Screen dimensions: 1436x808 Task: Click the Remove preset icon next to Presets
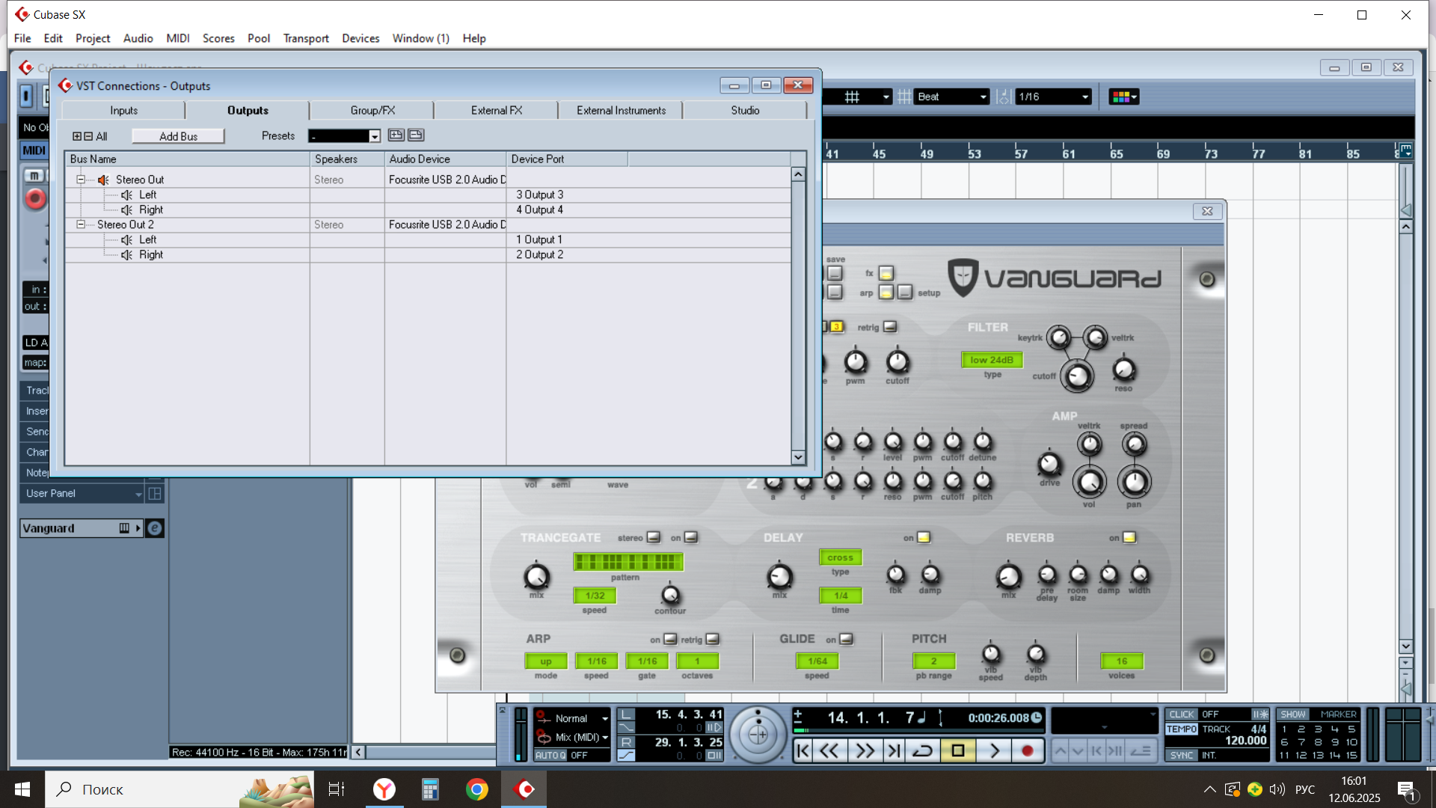click(416, 135)
